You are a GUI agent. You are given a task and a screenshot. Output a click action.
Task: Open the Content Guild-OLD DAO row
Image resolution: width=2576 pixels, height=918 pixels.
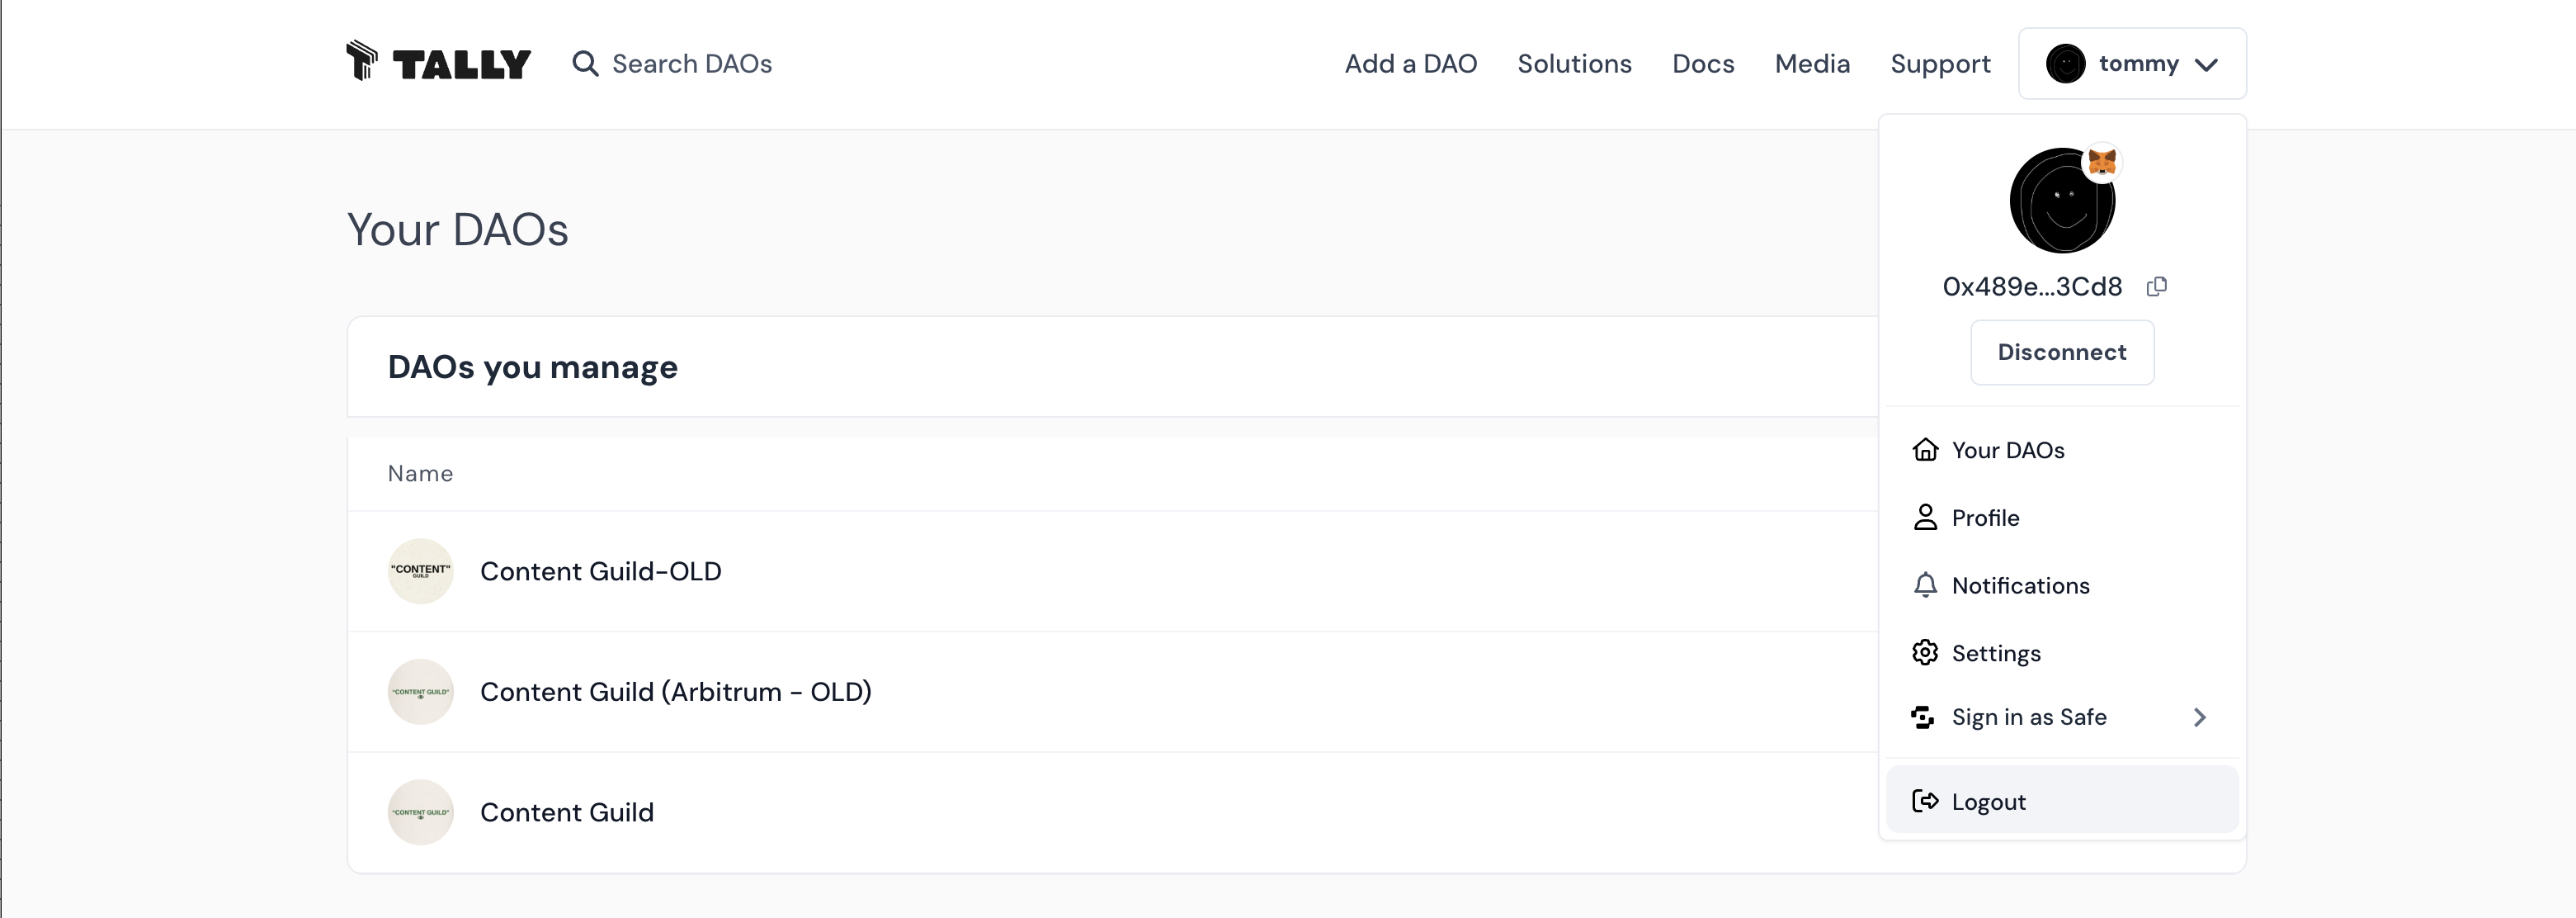point(600,571)
